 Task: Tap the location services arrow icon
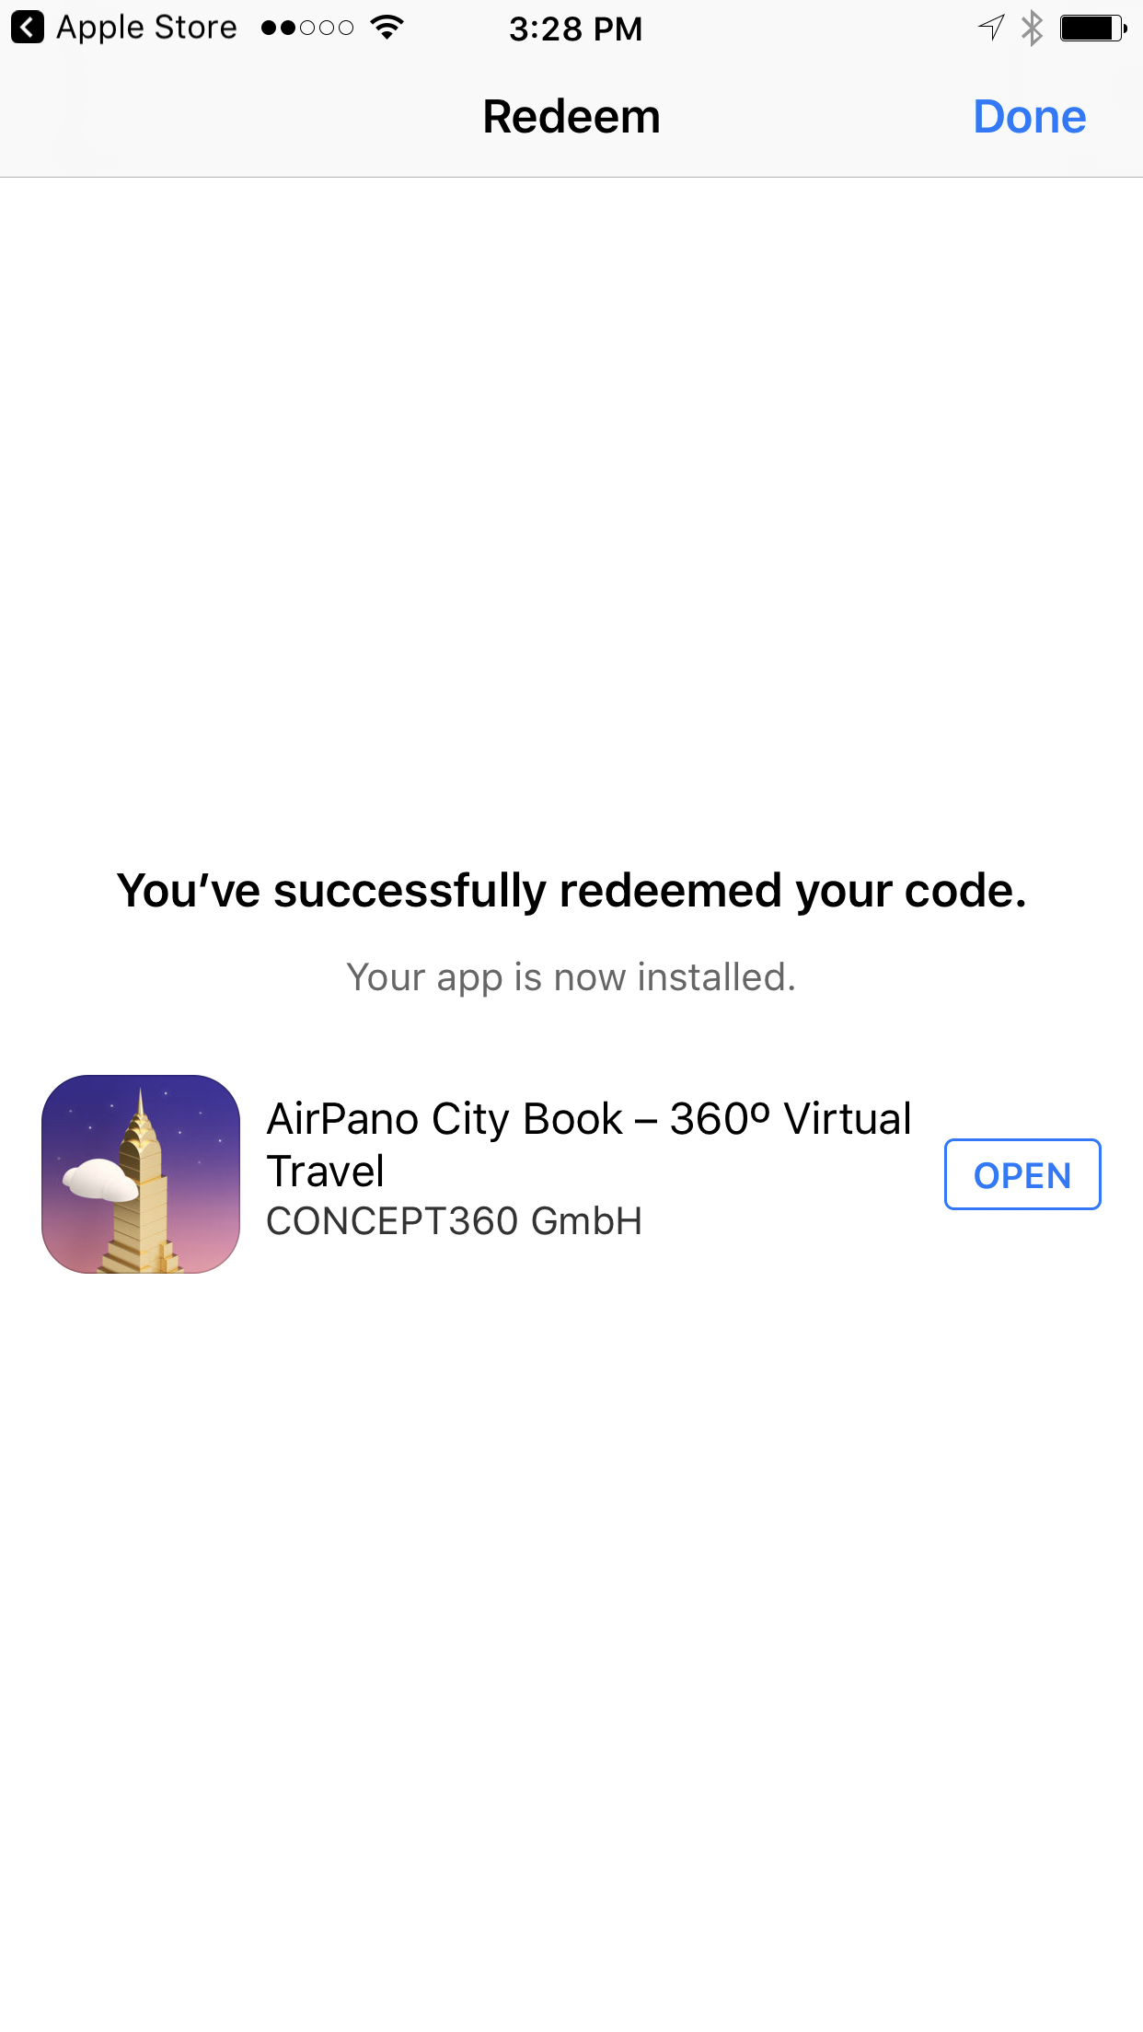pyautogui.click(x=990, y=28)
